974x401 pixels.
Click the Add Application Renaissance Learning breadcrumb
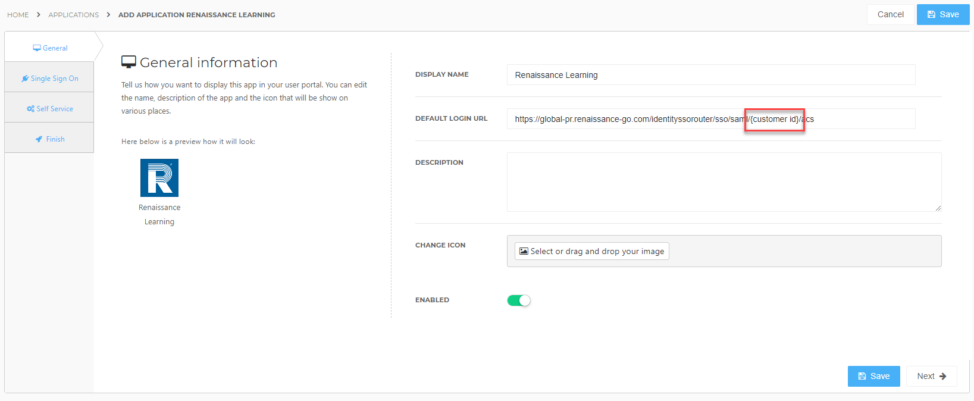197,15
